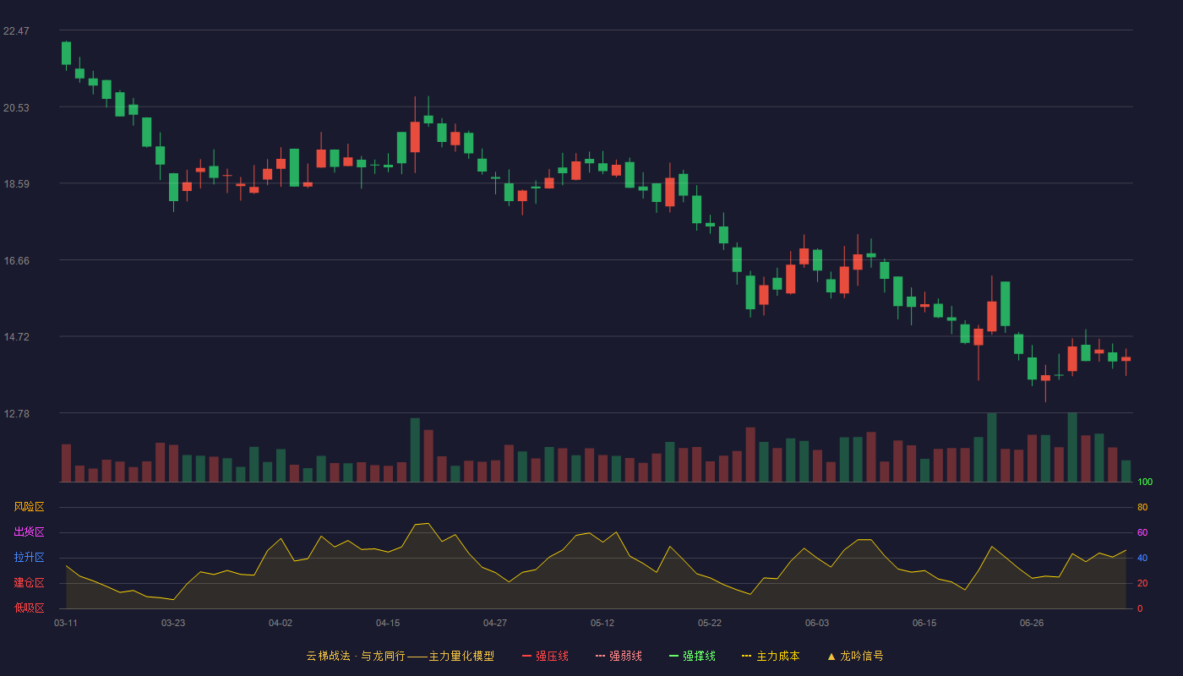The image size is (1183, 676).
Task: Click the 22.47 price axis label
Action: click(x=16, y=31)
